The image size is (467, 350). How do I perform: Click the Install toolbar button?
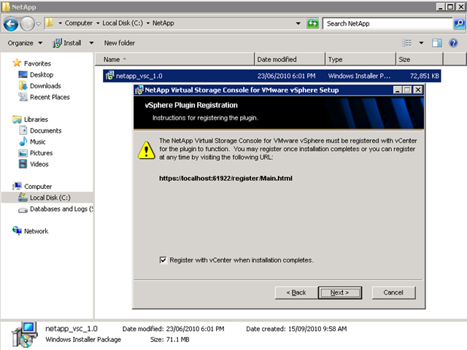coord(67,43)
